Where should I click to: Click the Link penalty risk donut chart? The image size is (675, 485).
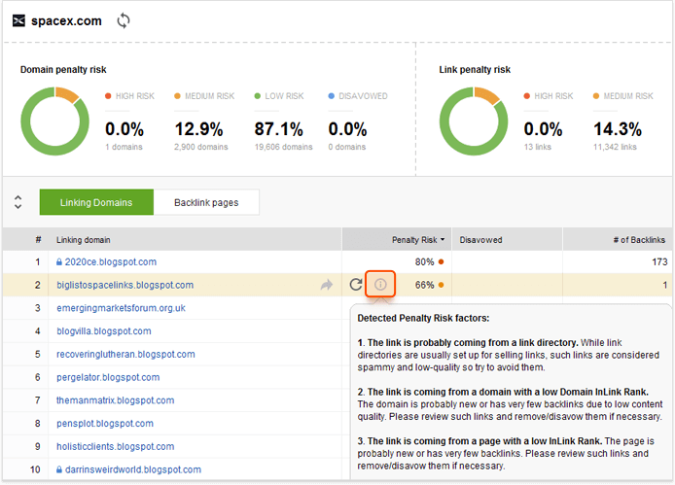pyautogui.click(x=474, y=121)
